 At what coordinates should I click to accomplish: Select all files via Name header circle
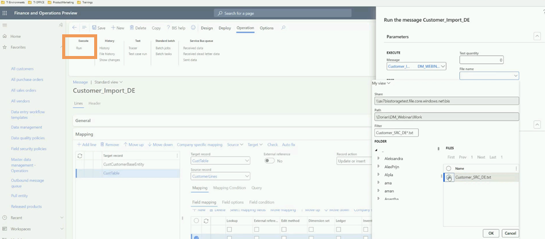448,168
